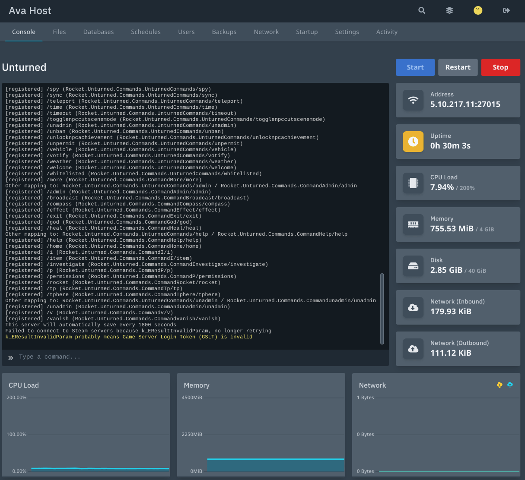Click yellow inbound icon on Network chart
The image size is (525, 480).
coord(500,385)
